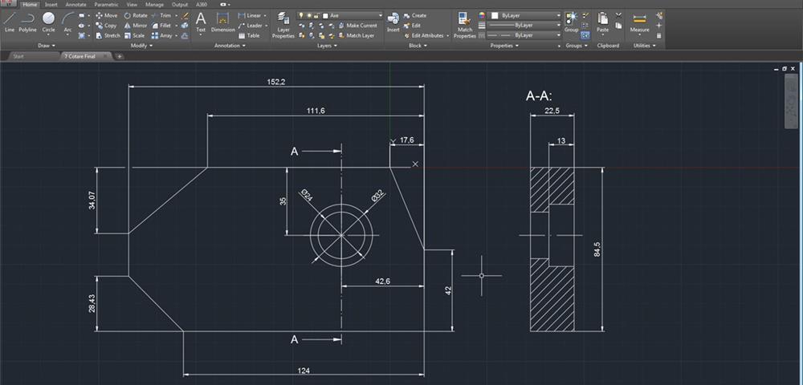The height and width of the screenshot is (385, 803).
Task: Activate the Rotate tool
Action: tap(136, 15)
